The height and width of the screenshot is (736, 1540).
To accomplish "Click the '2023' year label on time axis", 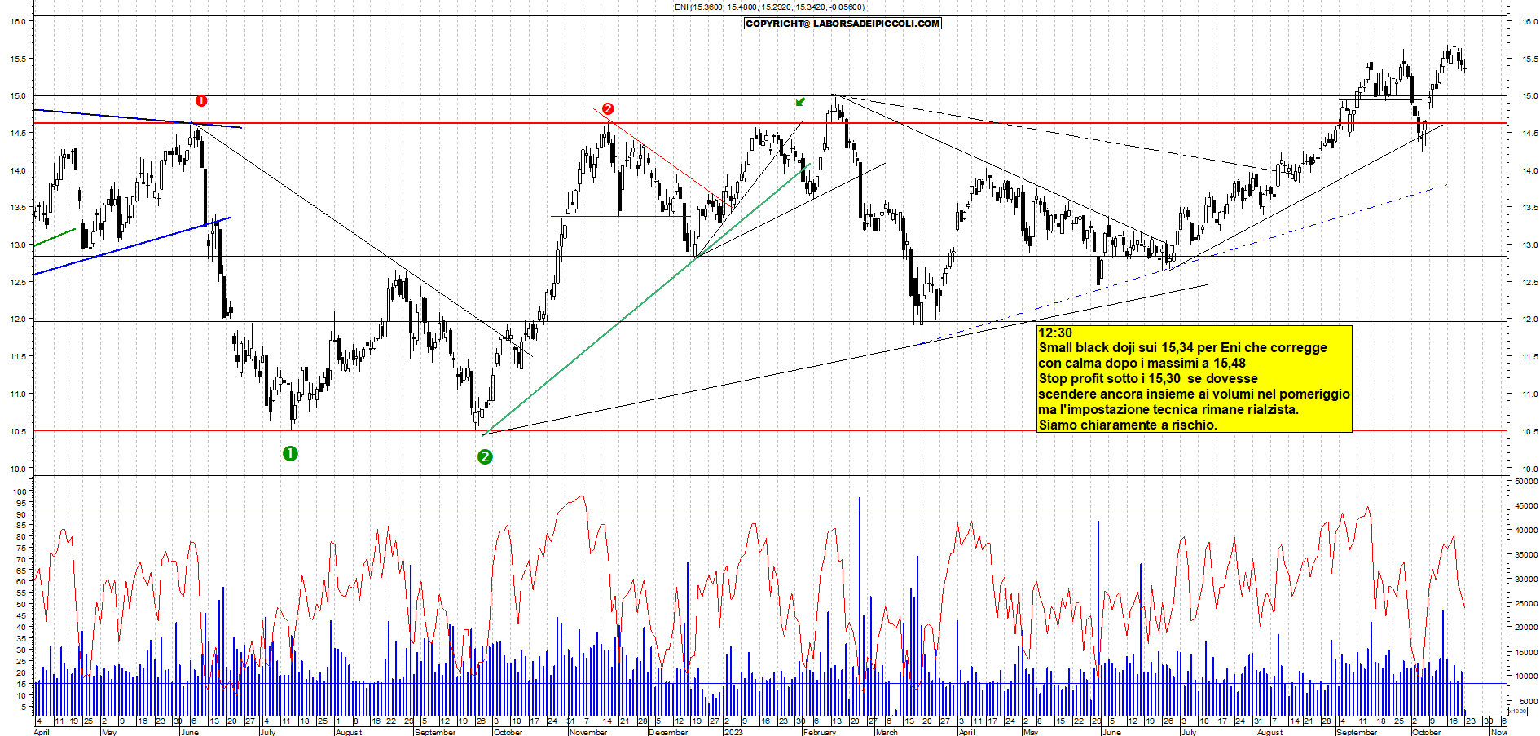I will click(733, 732).
